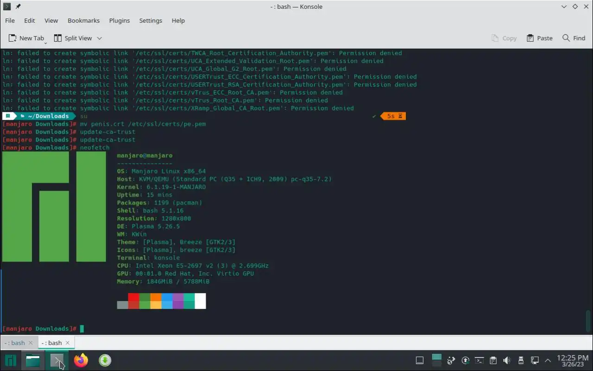This screenshot has height=371, width=593.
Task: Click the terminal tray icon
Action: click(479, 360)
